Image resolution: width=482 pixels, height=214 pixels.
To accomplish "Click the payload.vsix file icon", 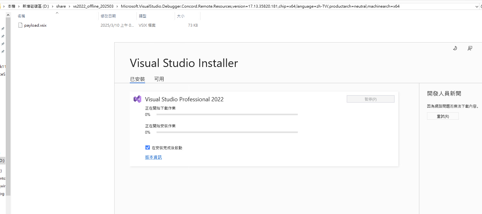I will point(20,25).
